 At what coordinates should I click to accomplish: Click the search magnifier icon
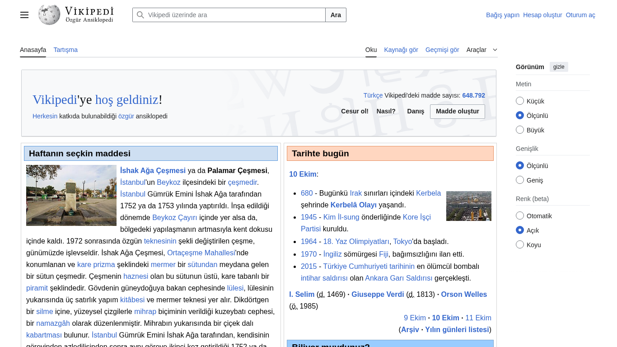click(x=140, y=15)
